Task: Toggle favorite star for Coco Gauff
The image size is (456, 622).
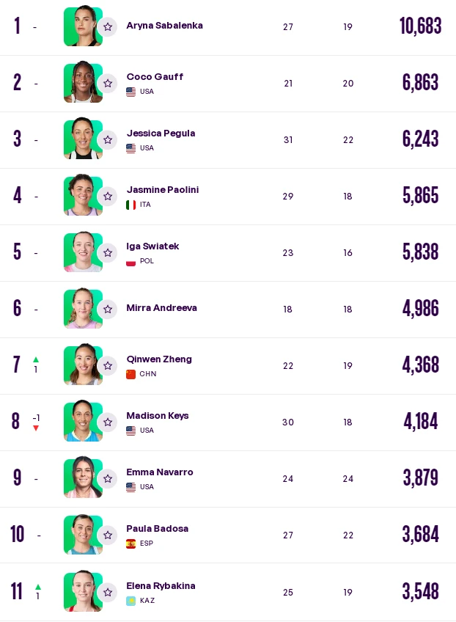Action: 108,84
